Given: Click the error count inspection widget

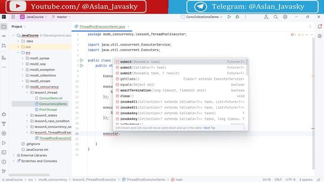Looking at the screenshot, I should [x=294, y=35].
